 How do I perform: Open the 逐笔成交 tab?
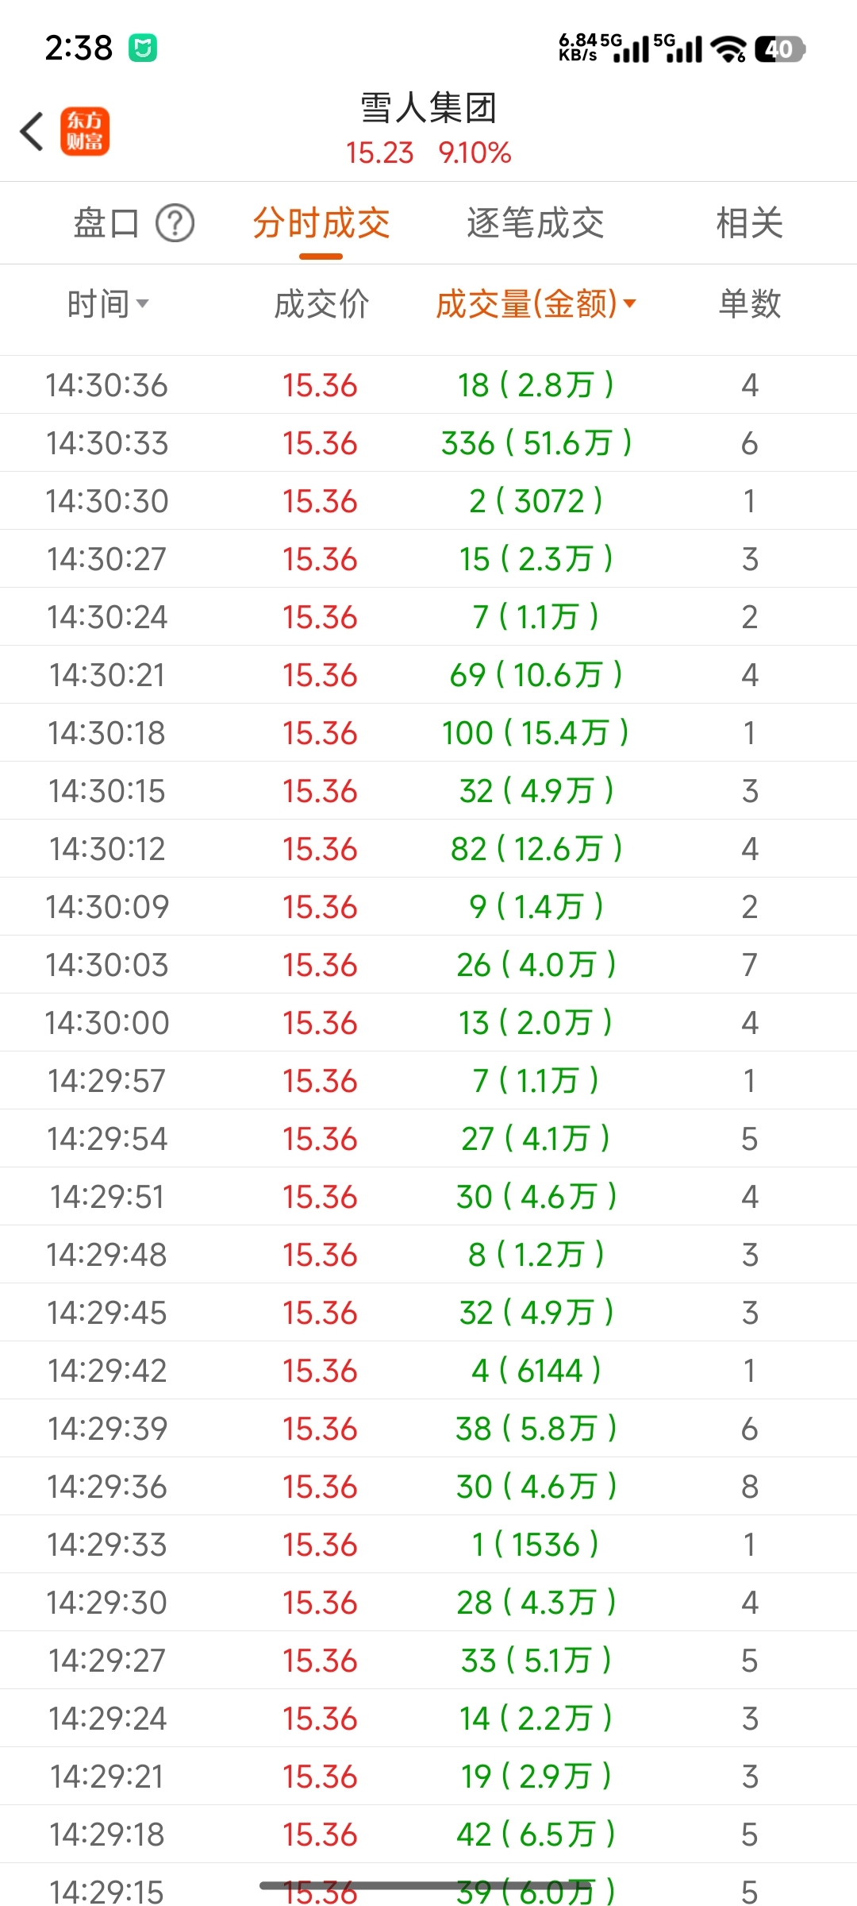point(535,223)
